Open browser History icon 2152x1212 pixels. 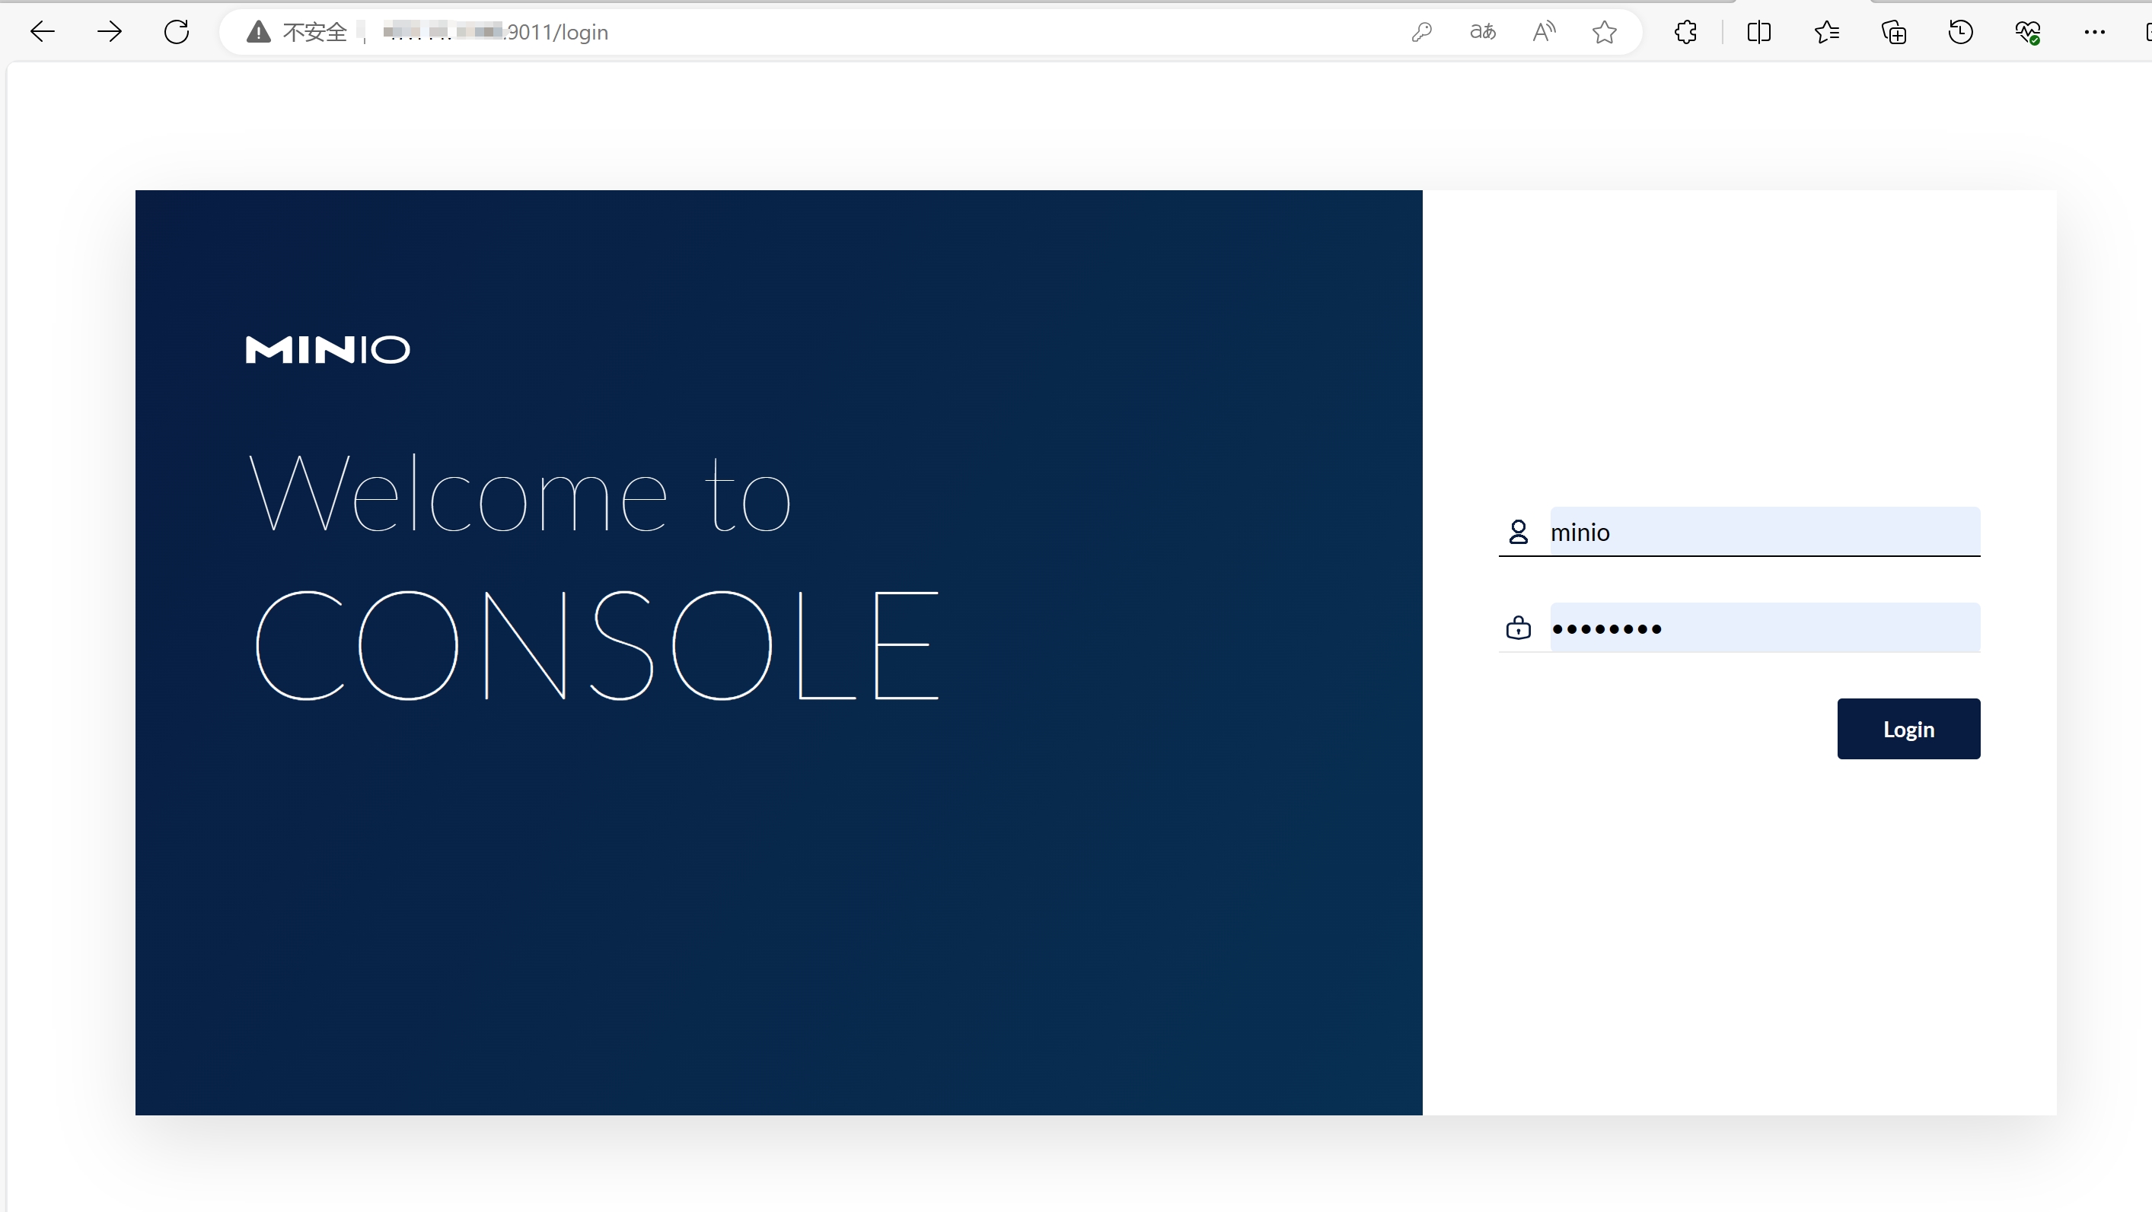[x=1961, y=32]
